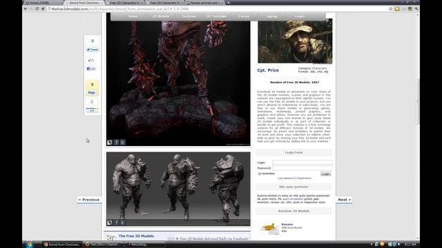The width and height of the screenshot is (442, 248).
Task: Expand the grey ogre image with the enlarge icon
Action: 110,223
